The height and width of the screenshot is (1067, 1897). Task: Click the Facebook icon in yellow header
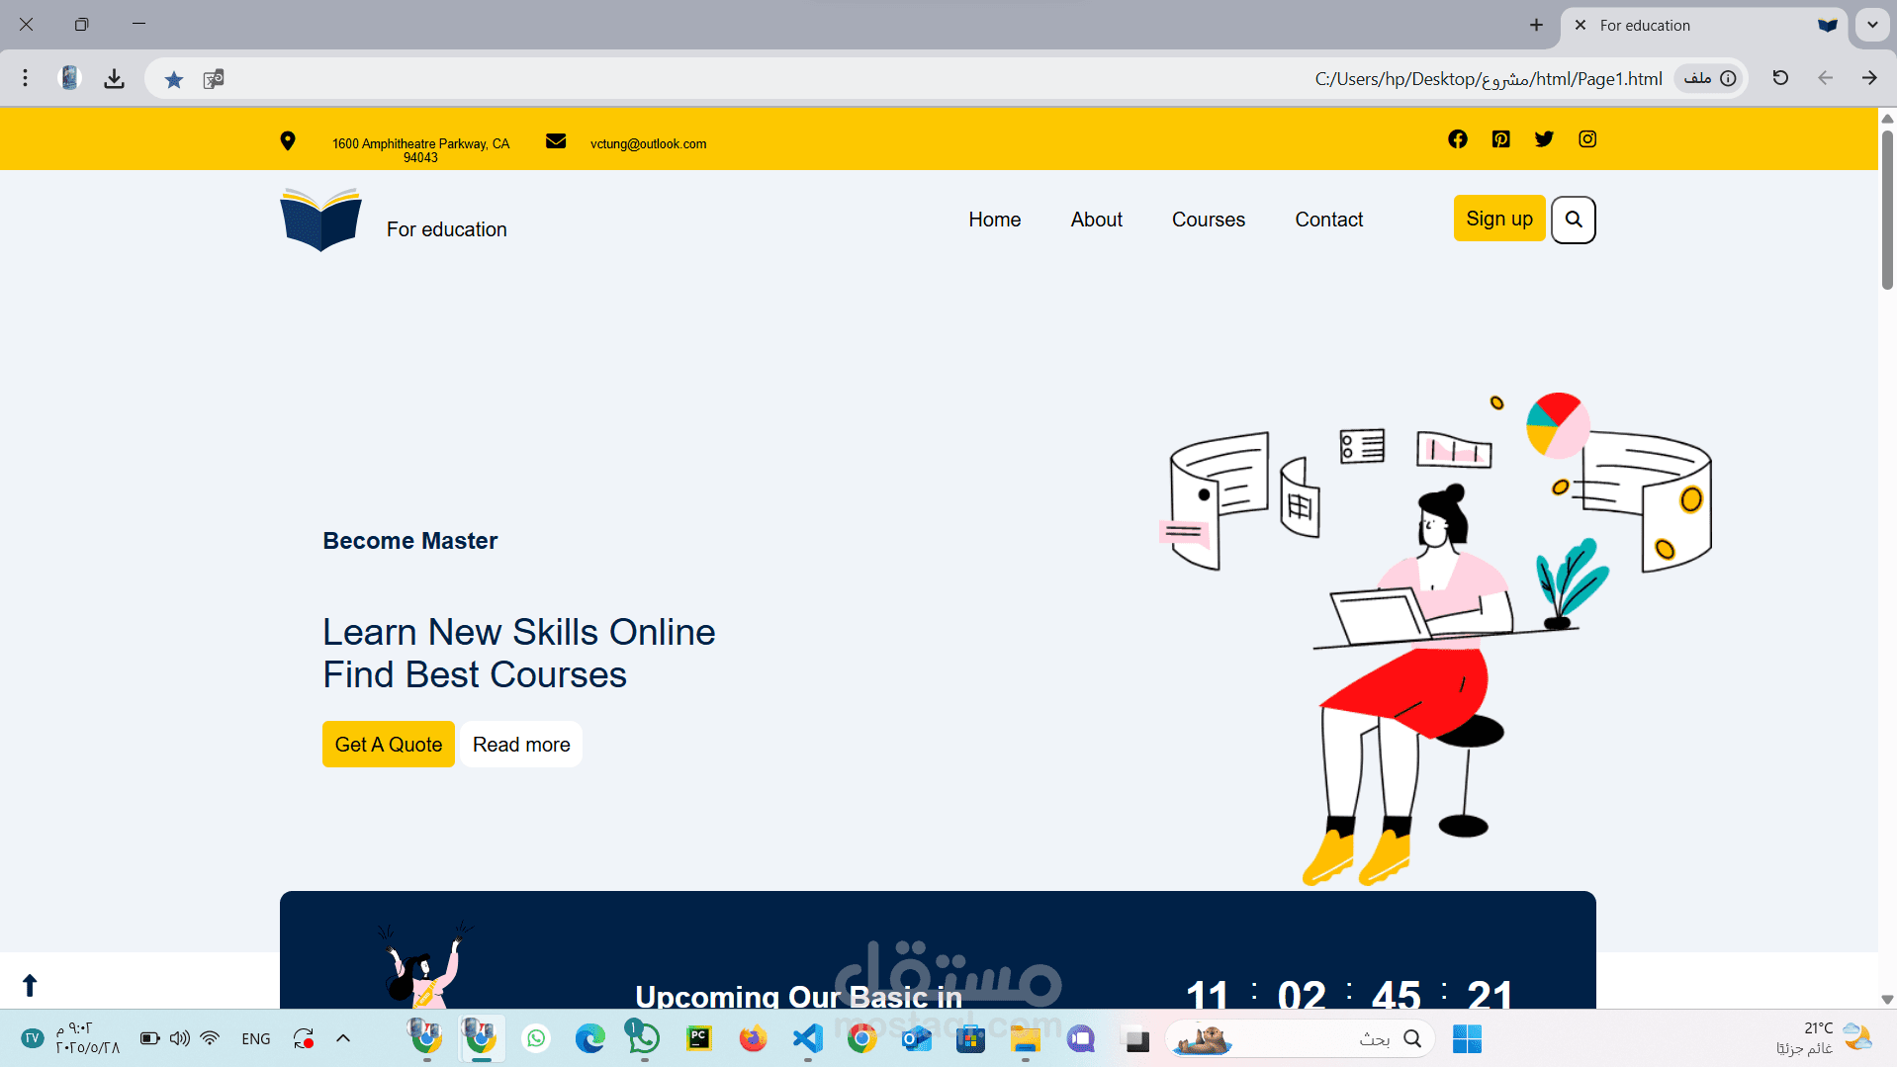pyautogui.click(x=1457, y=139)
